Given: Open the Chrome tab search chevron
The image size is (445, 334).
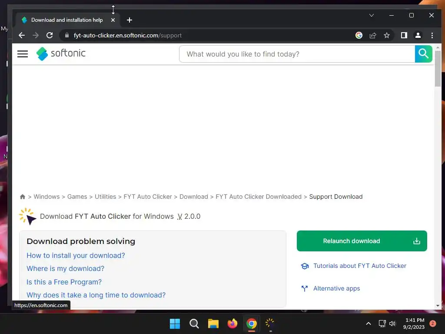Looking at the screenshot, I should tap(372, 15).
